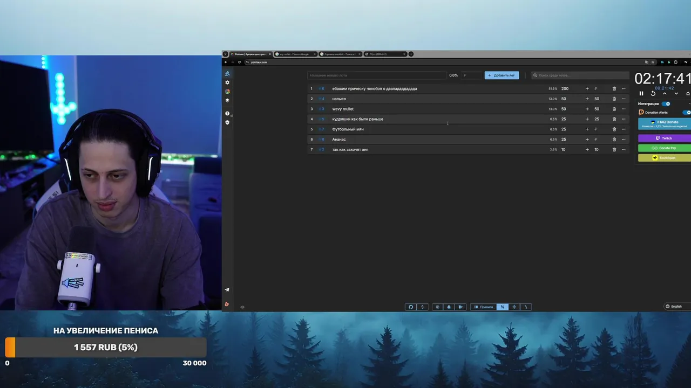Toggle the Интеграции switch

(666, 104)
